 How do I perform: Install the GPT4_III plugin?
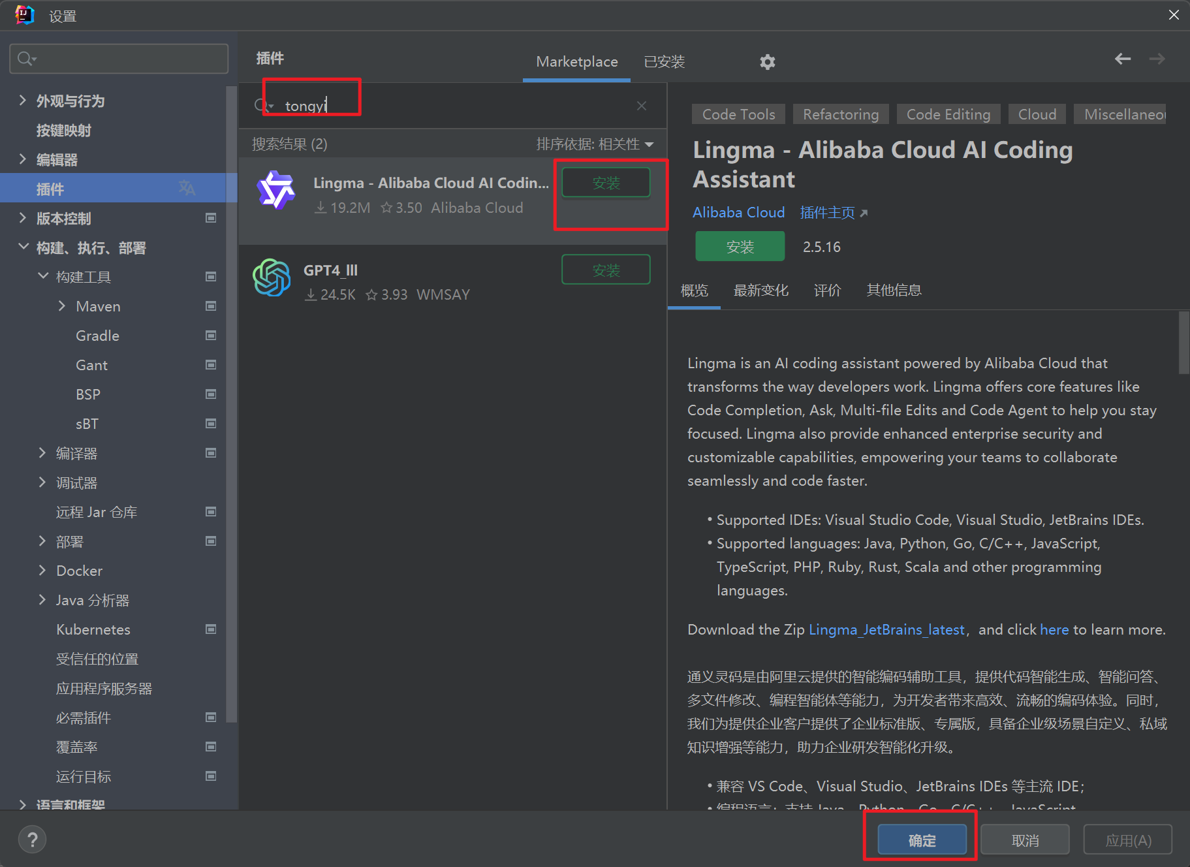coord(605,270)
